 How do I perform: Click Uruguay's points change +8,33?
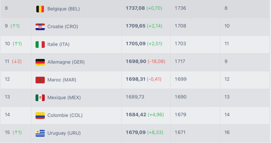[x=155, y=132]
